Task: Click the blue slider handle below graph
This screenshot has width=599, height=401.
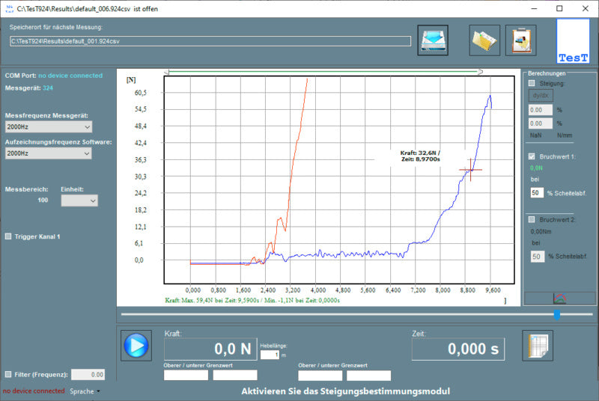Action: (556, 315)
